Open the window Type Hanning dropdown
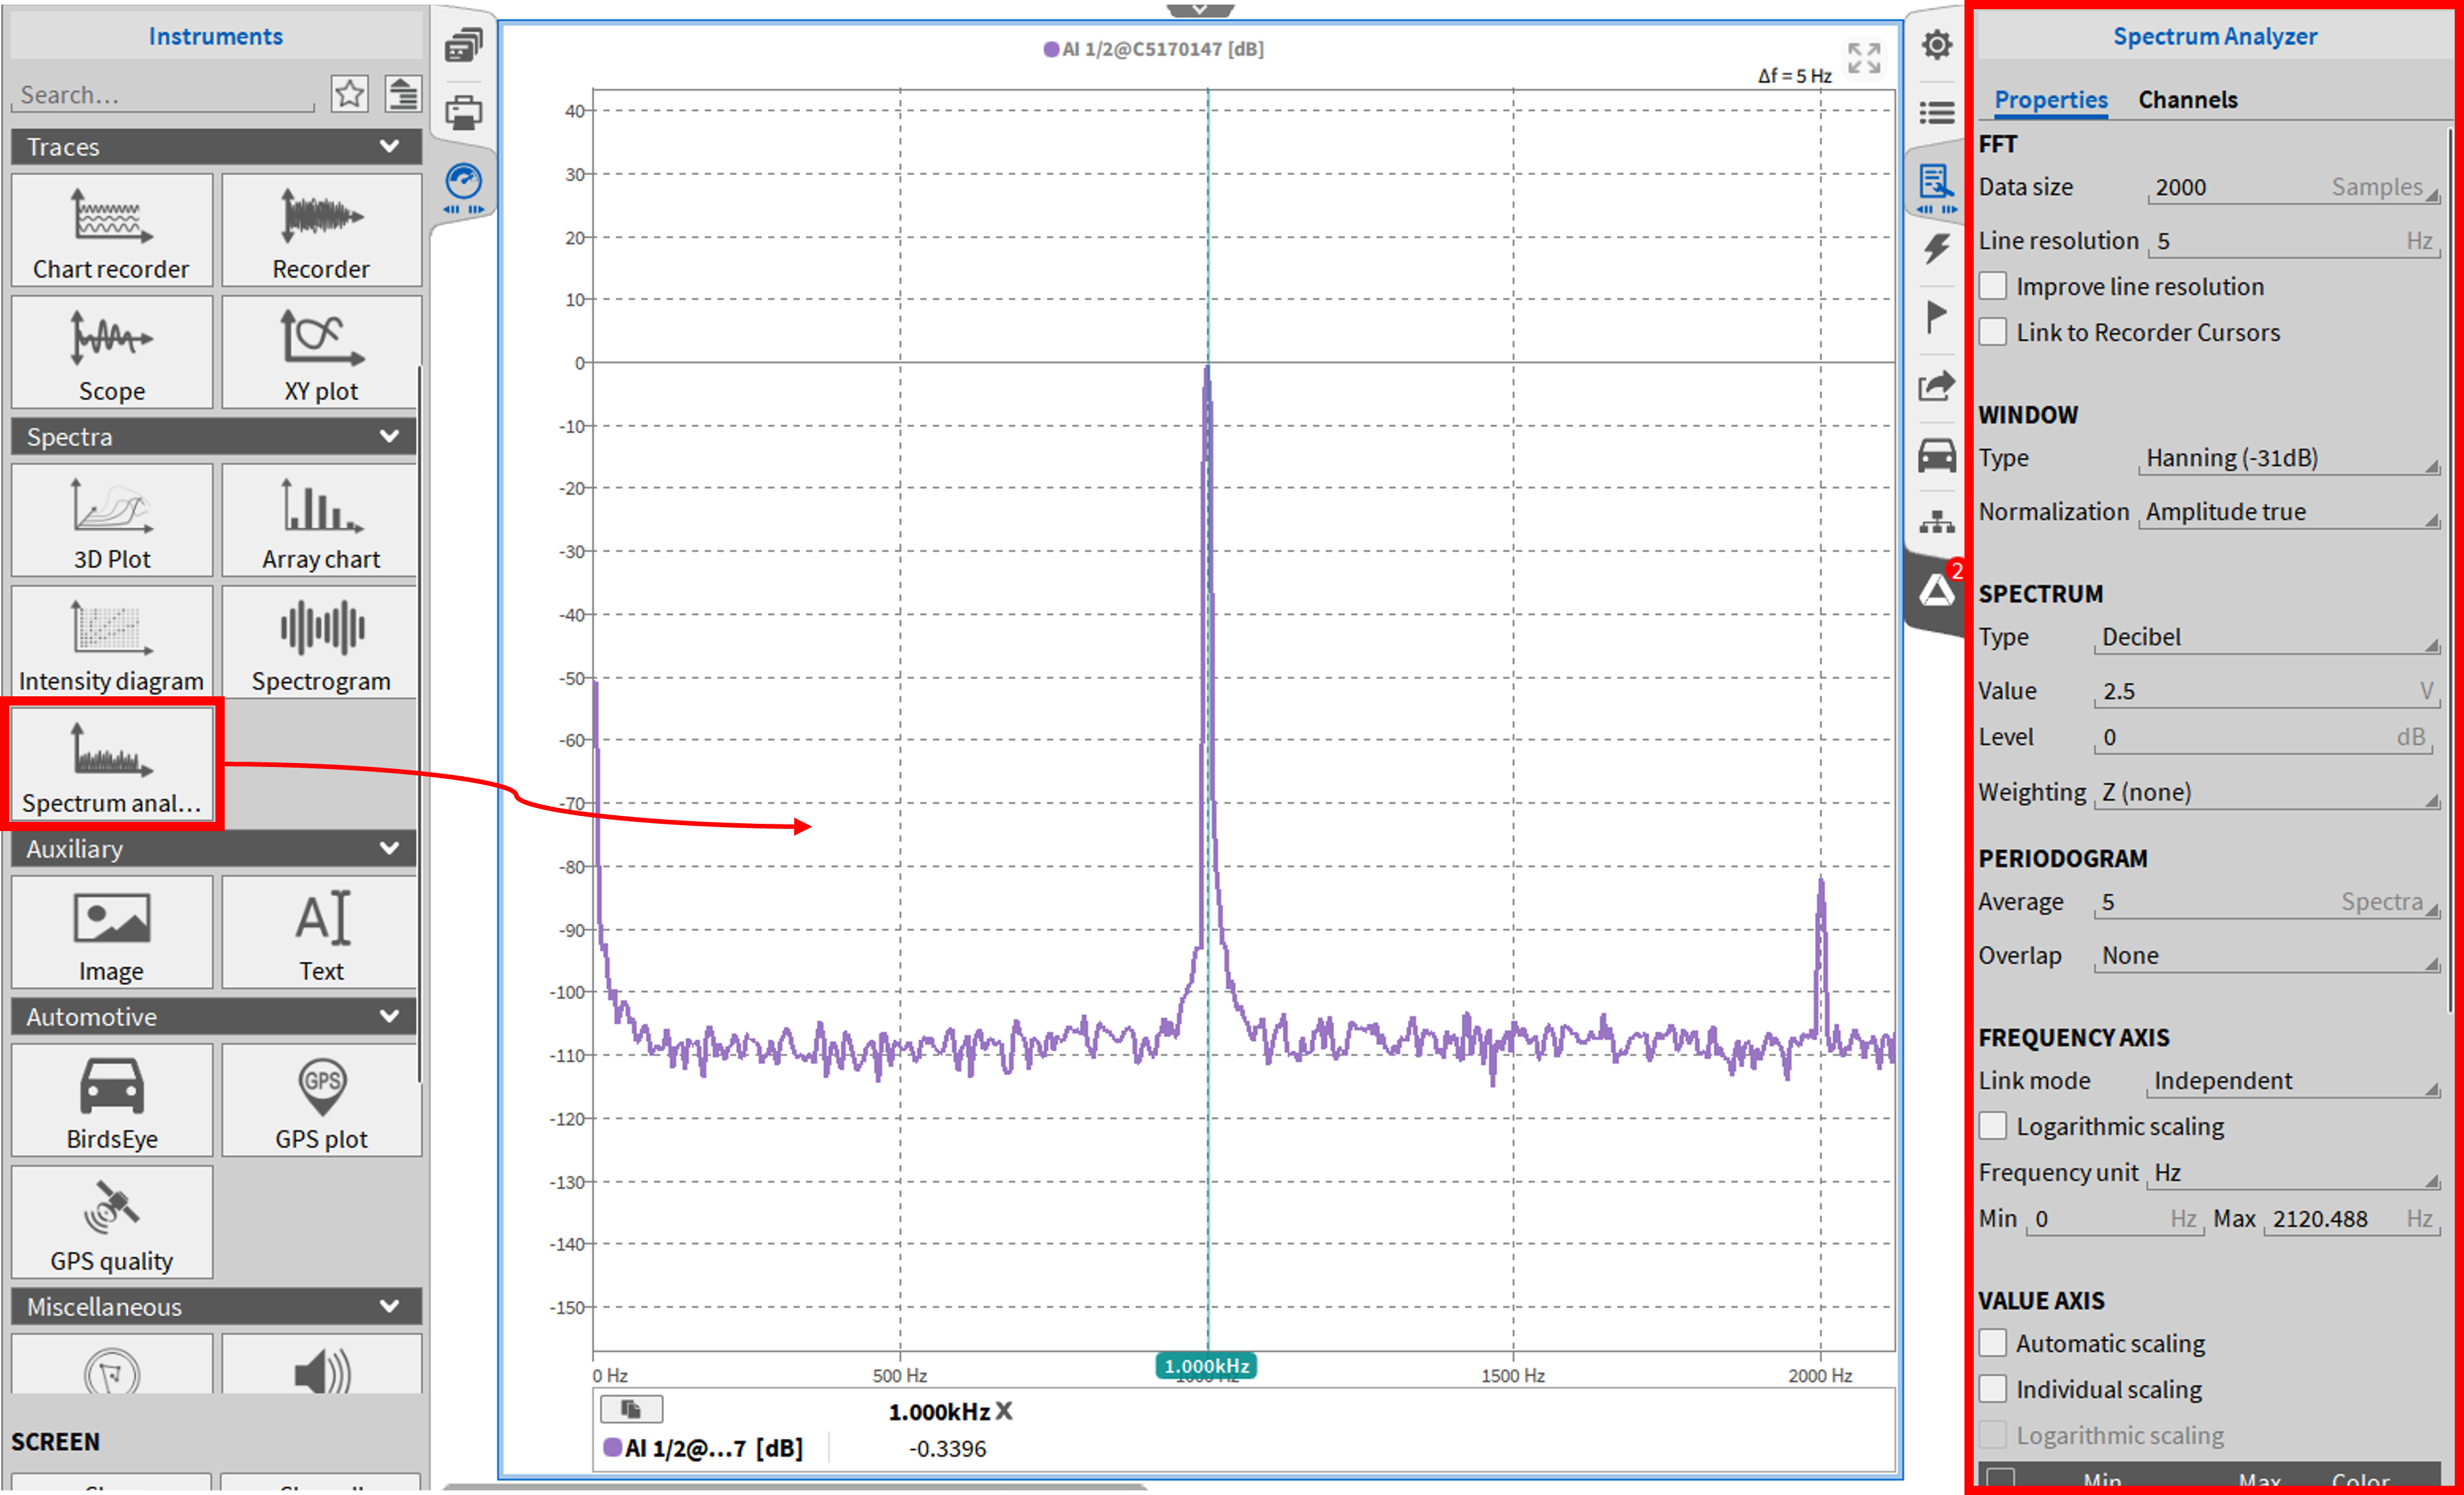The width and height of the screenshot is (2464, 1495). [x=2288, y=458]
